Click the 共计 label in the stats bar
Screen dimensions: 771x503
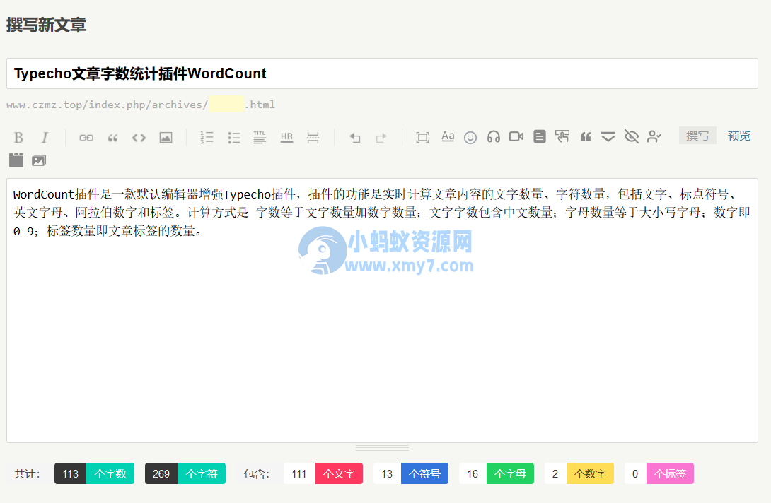click(x=27, y=474)
